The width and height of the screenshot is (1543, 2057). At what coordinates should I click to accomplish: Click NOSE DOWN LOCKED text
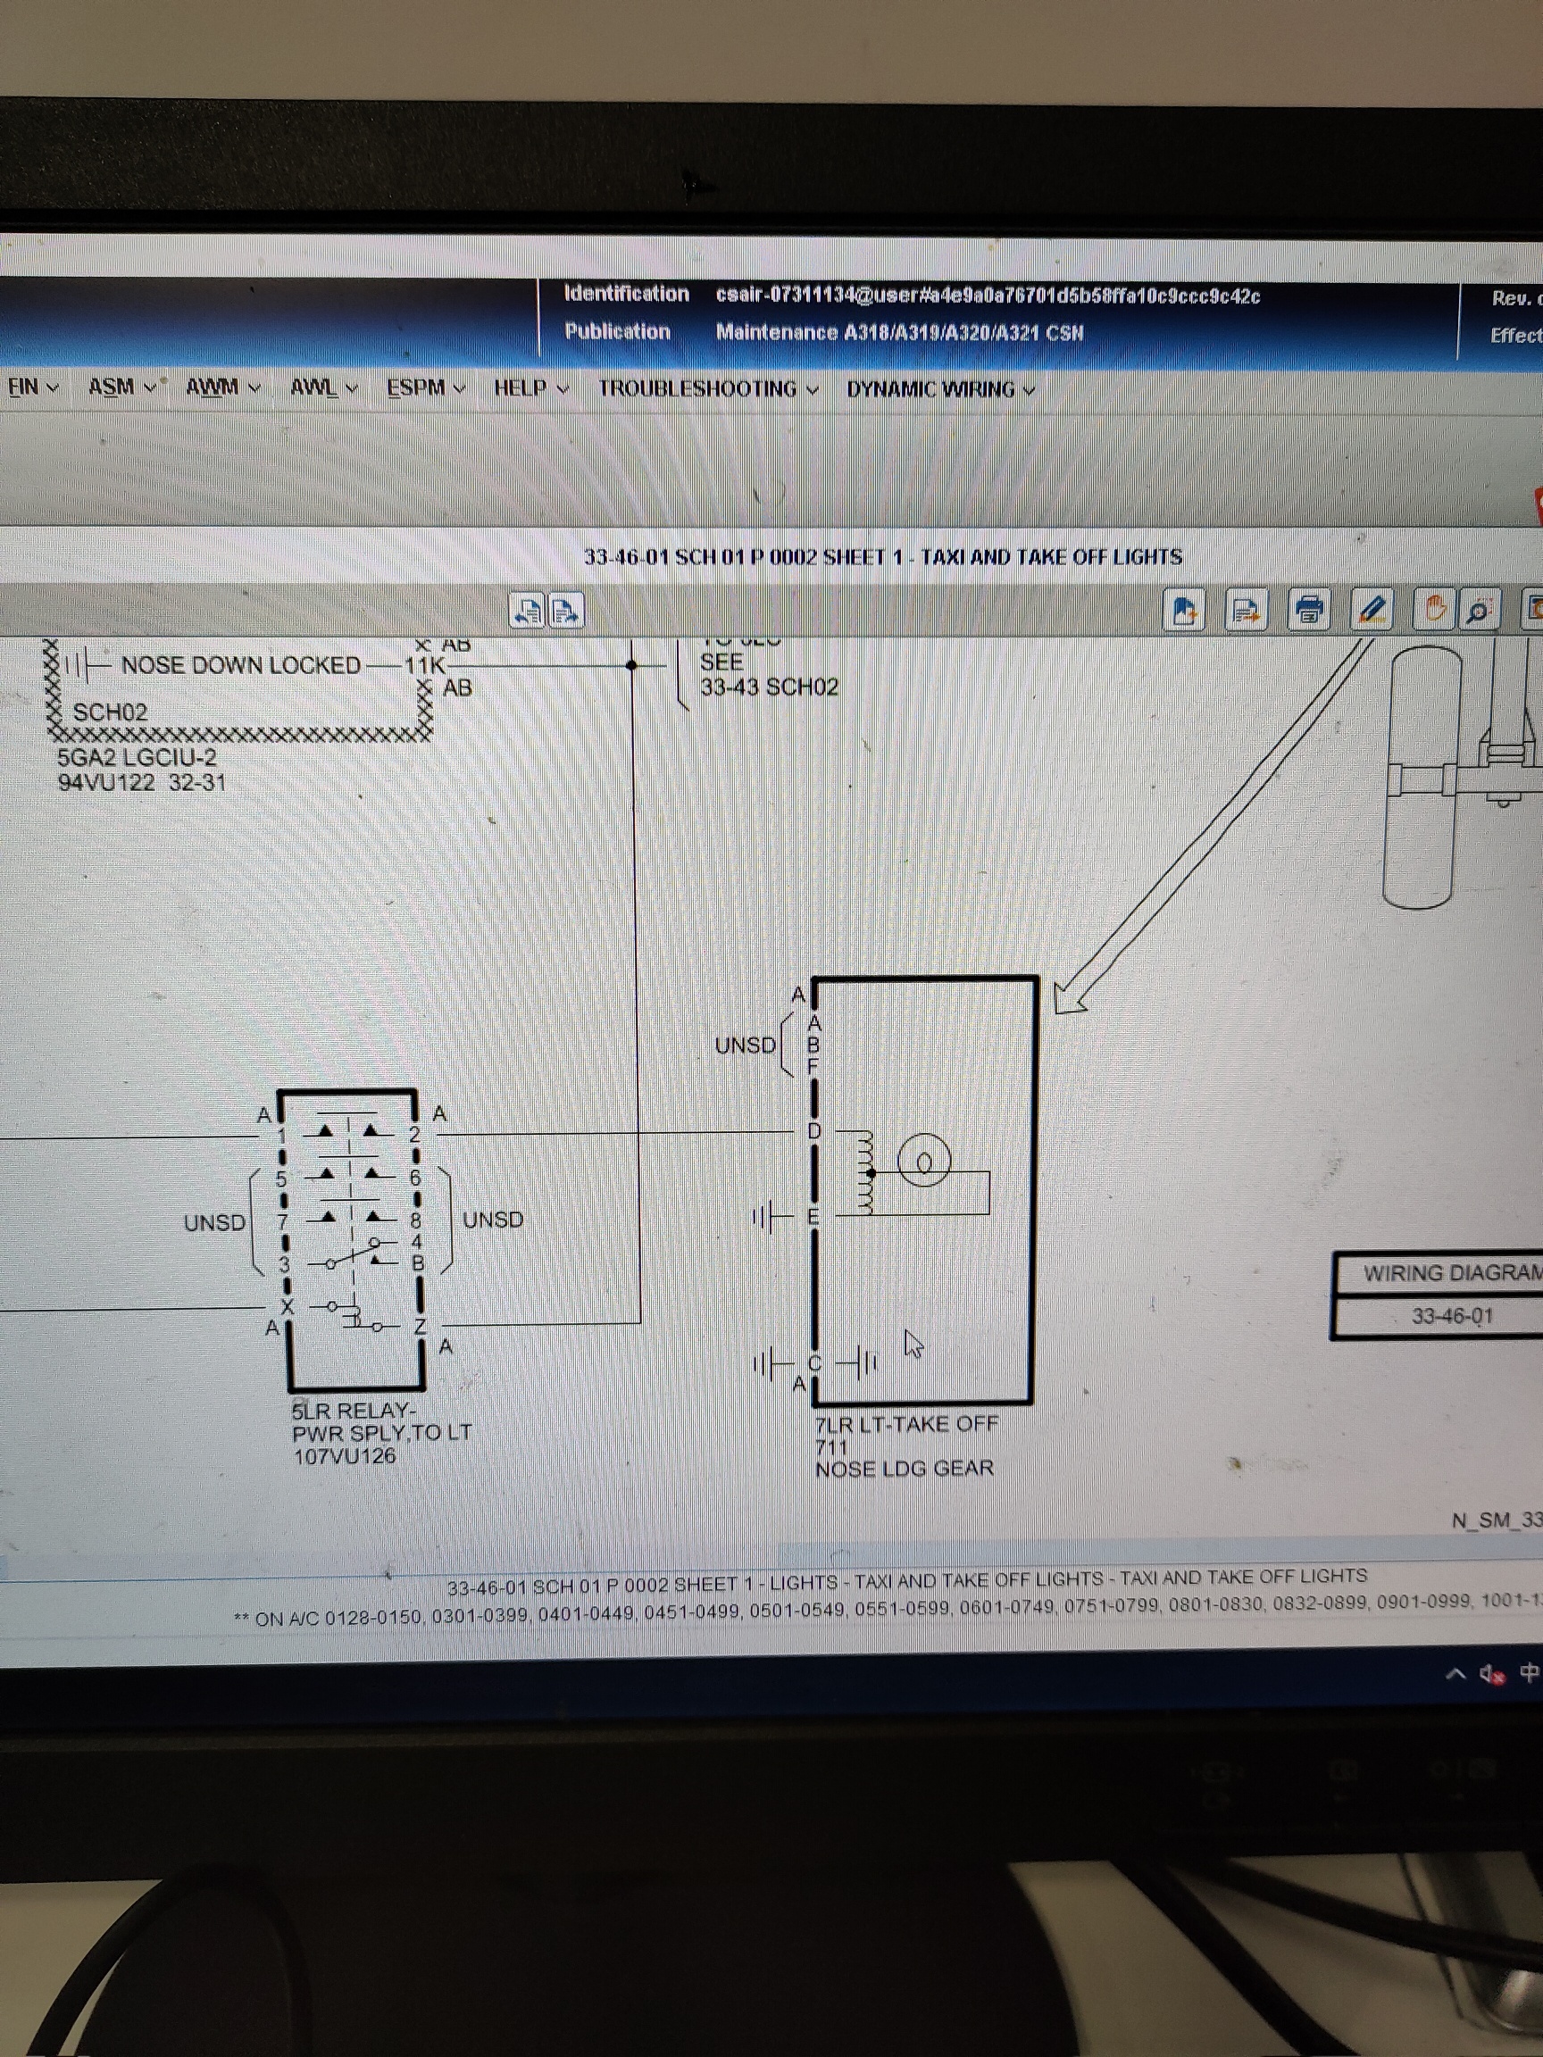pos(241,666)
